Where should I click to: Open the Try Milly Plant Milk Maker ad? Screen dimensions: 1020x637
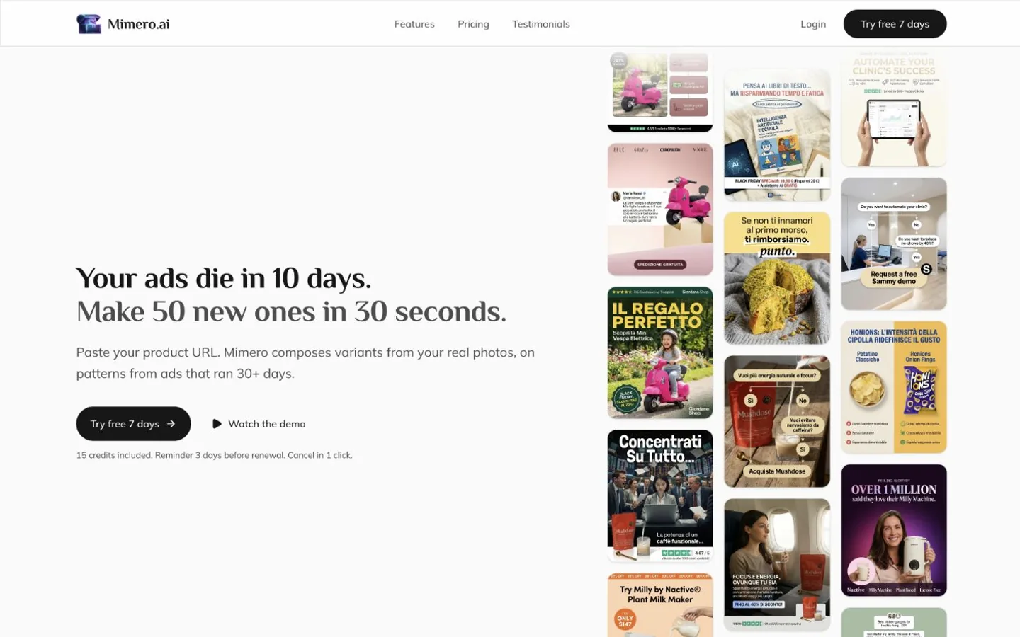click(x=660, y=605)
